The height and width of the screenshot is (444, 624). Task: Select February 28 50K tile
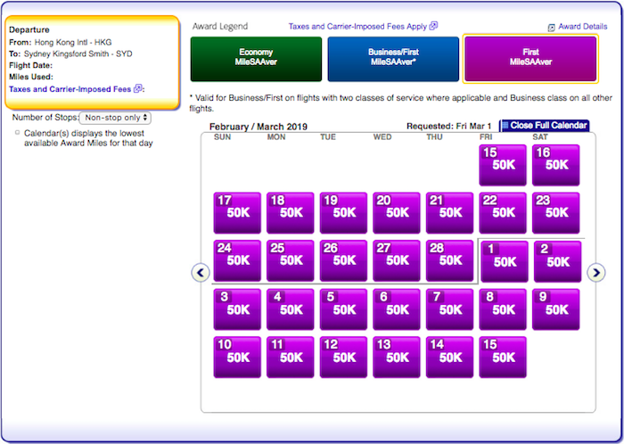coord(449,260)
